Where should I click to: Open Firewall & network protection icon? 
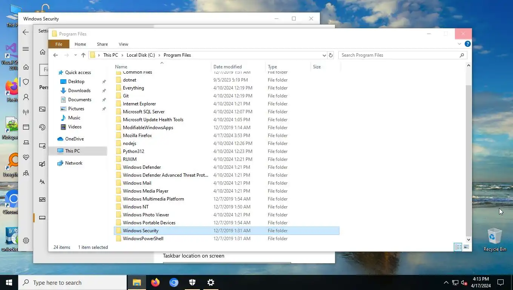(x=26, y=112)
